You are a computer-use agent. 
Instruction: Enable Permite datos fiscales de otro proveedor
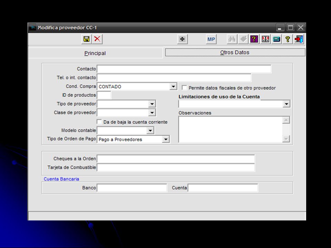(x=184, y=88)
